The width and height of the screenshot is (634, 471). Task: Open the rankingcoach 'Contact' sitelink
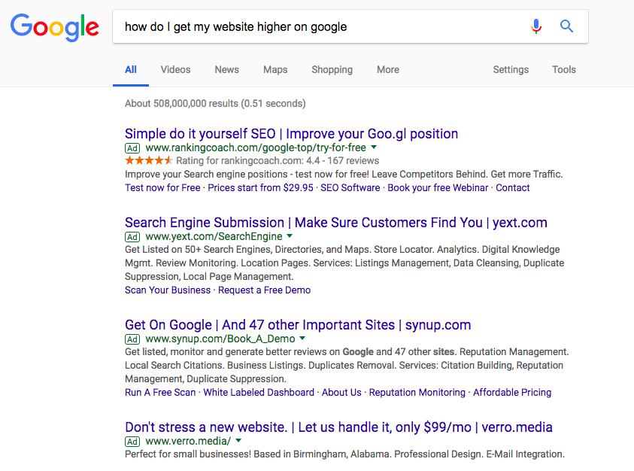pyautogui.click(x=513, y=188)
